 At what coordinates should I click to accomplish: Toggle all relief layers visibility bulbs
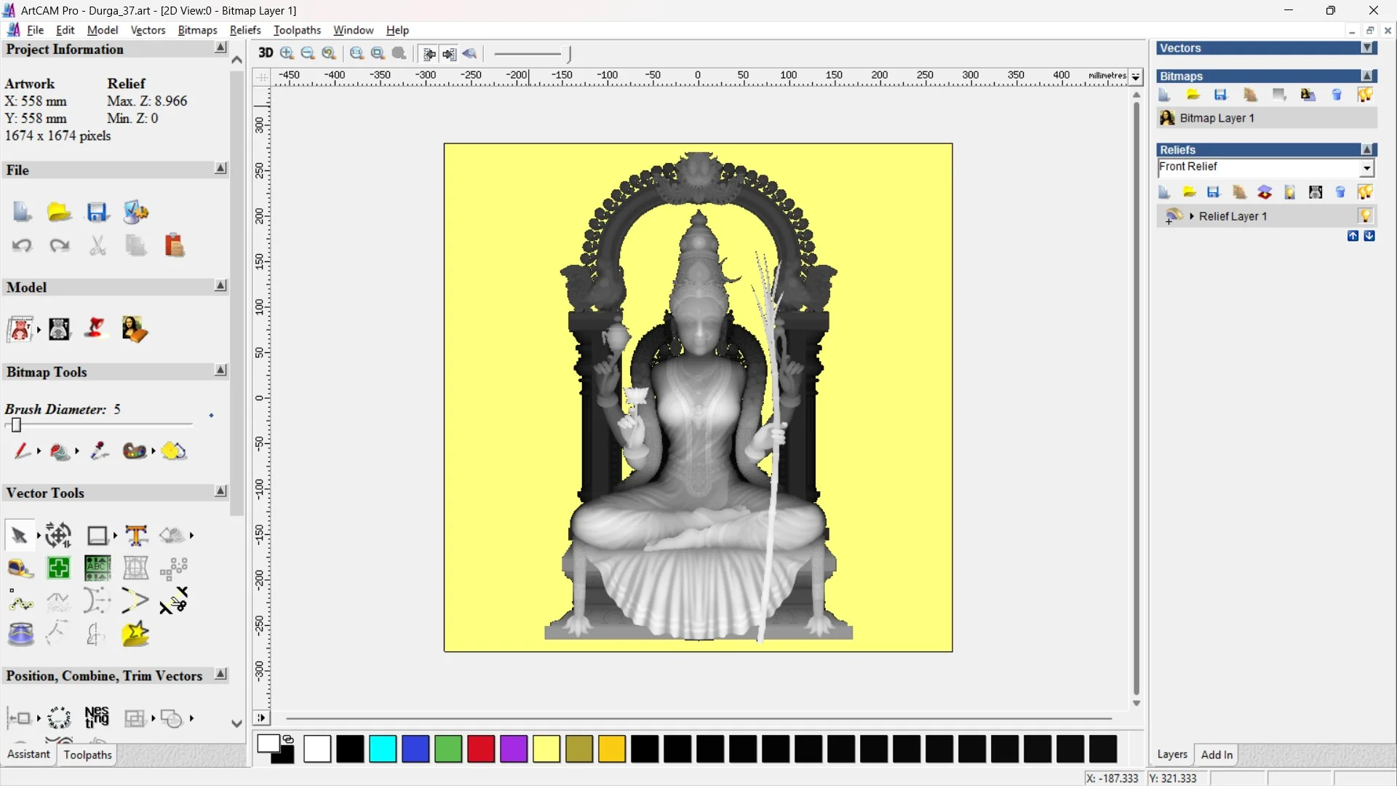click(1365, 193)
